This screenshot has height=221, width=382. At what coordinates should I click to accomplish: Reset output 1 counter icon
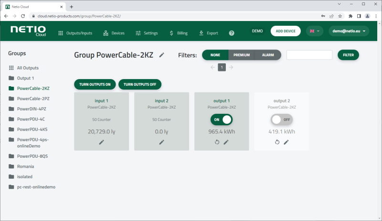click(217, 142)
